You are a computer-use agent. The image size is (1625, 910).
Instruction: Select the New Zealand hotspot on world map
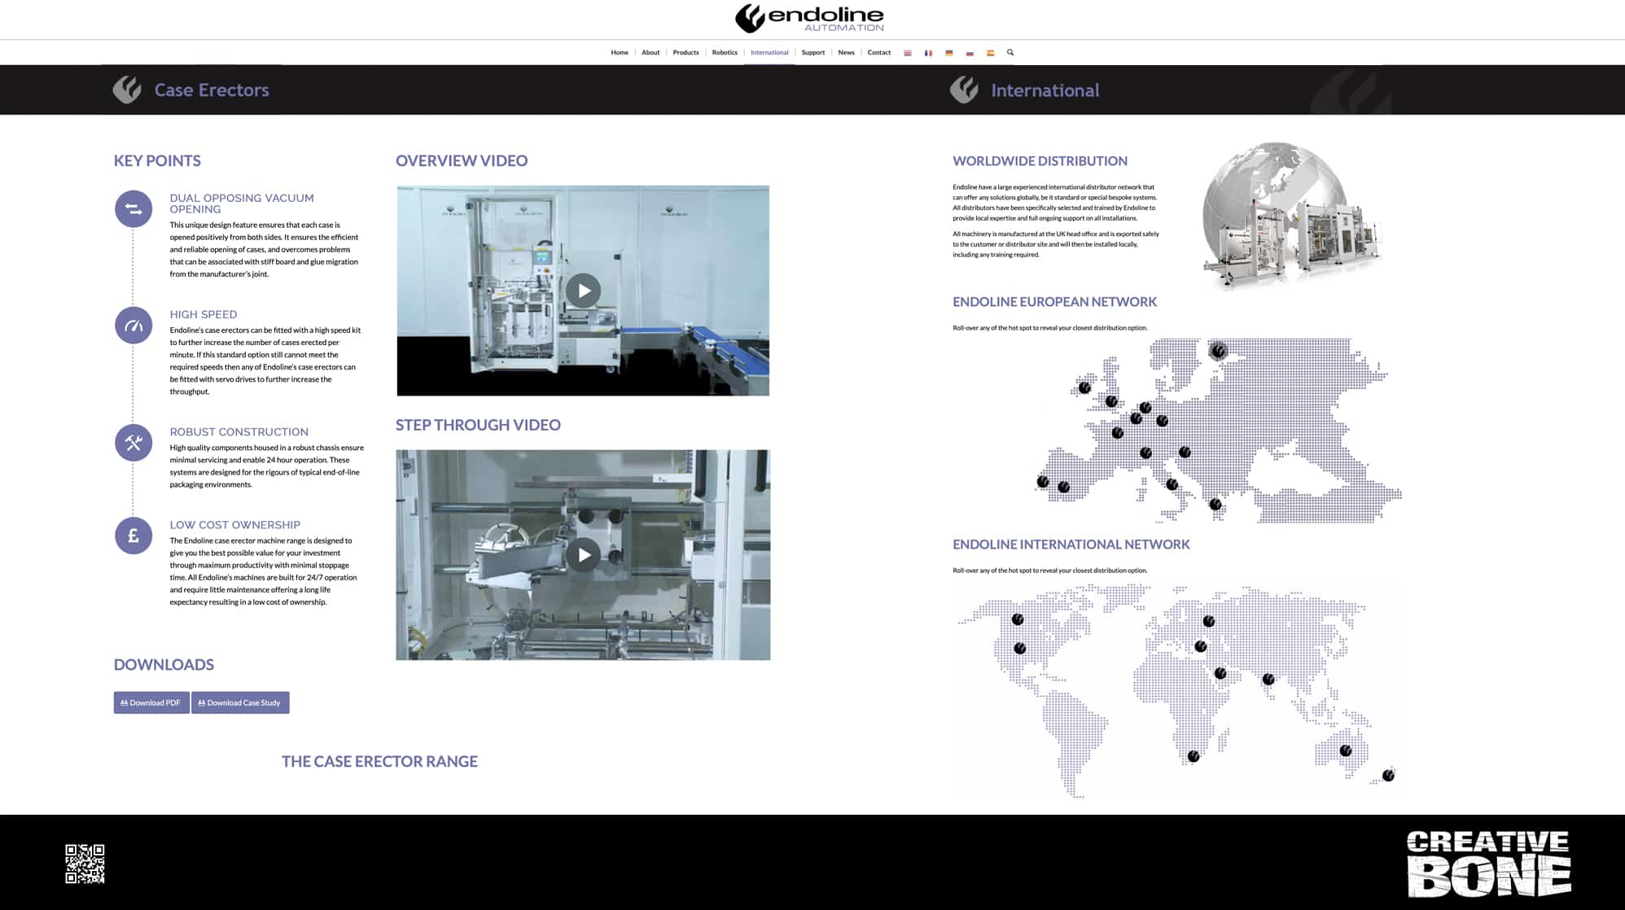[x=1388, y=776]
